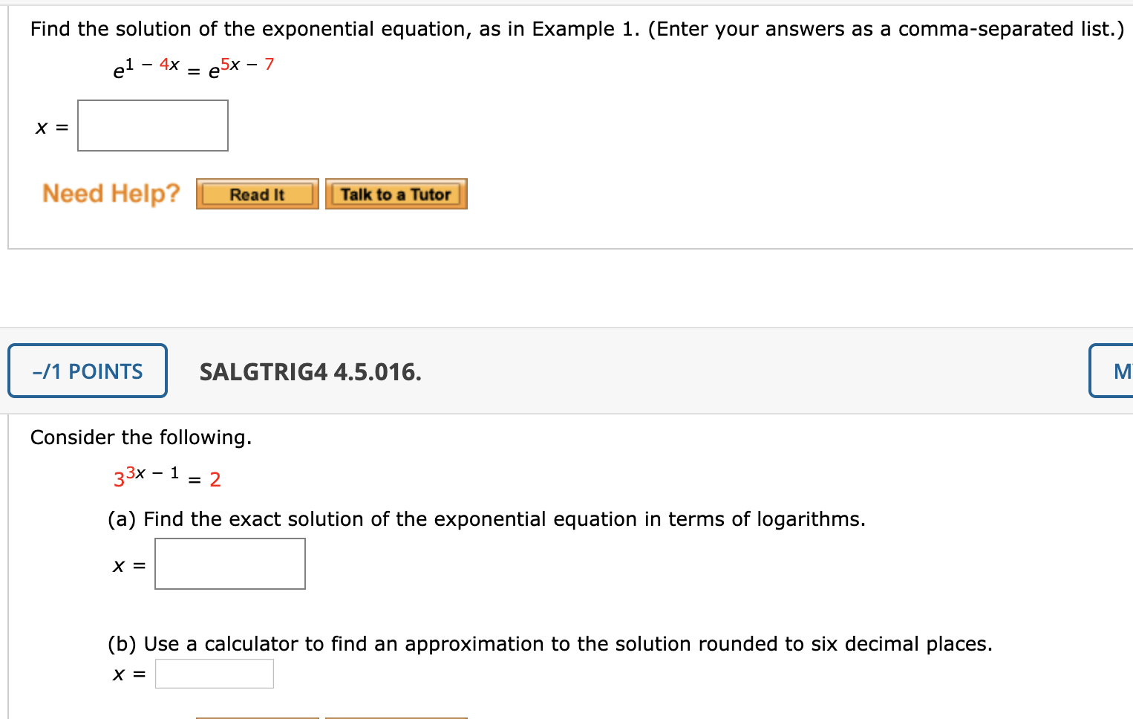1133x719 pixels.
Task: Click the answer box for the exponential equation
Action: click(x=152, y=125)
